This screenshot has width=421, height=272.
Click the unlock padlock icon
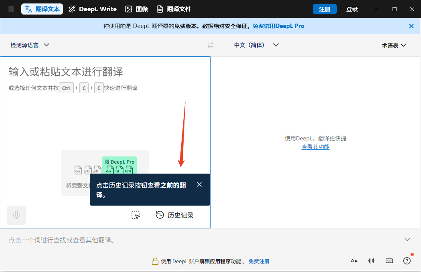pos(155,261)
